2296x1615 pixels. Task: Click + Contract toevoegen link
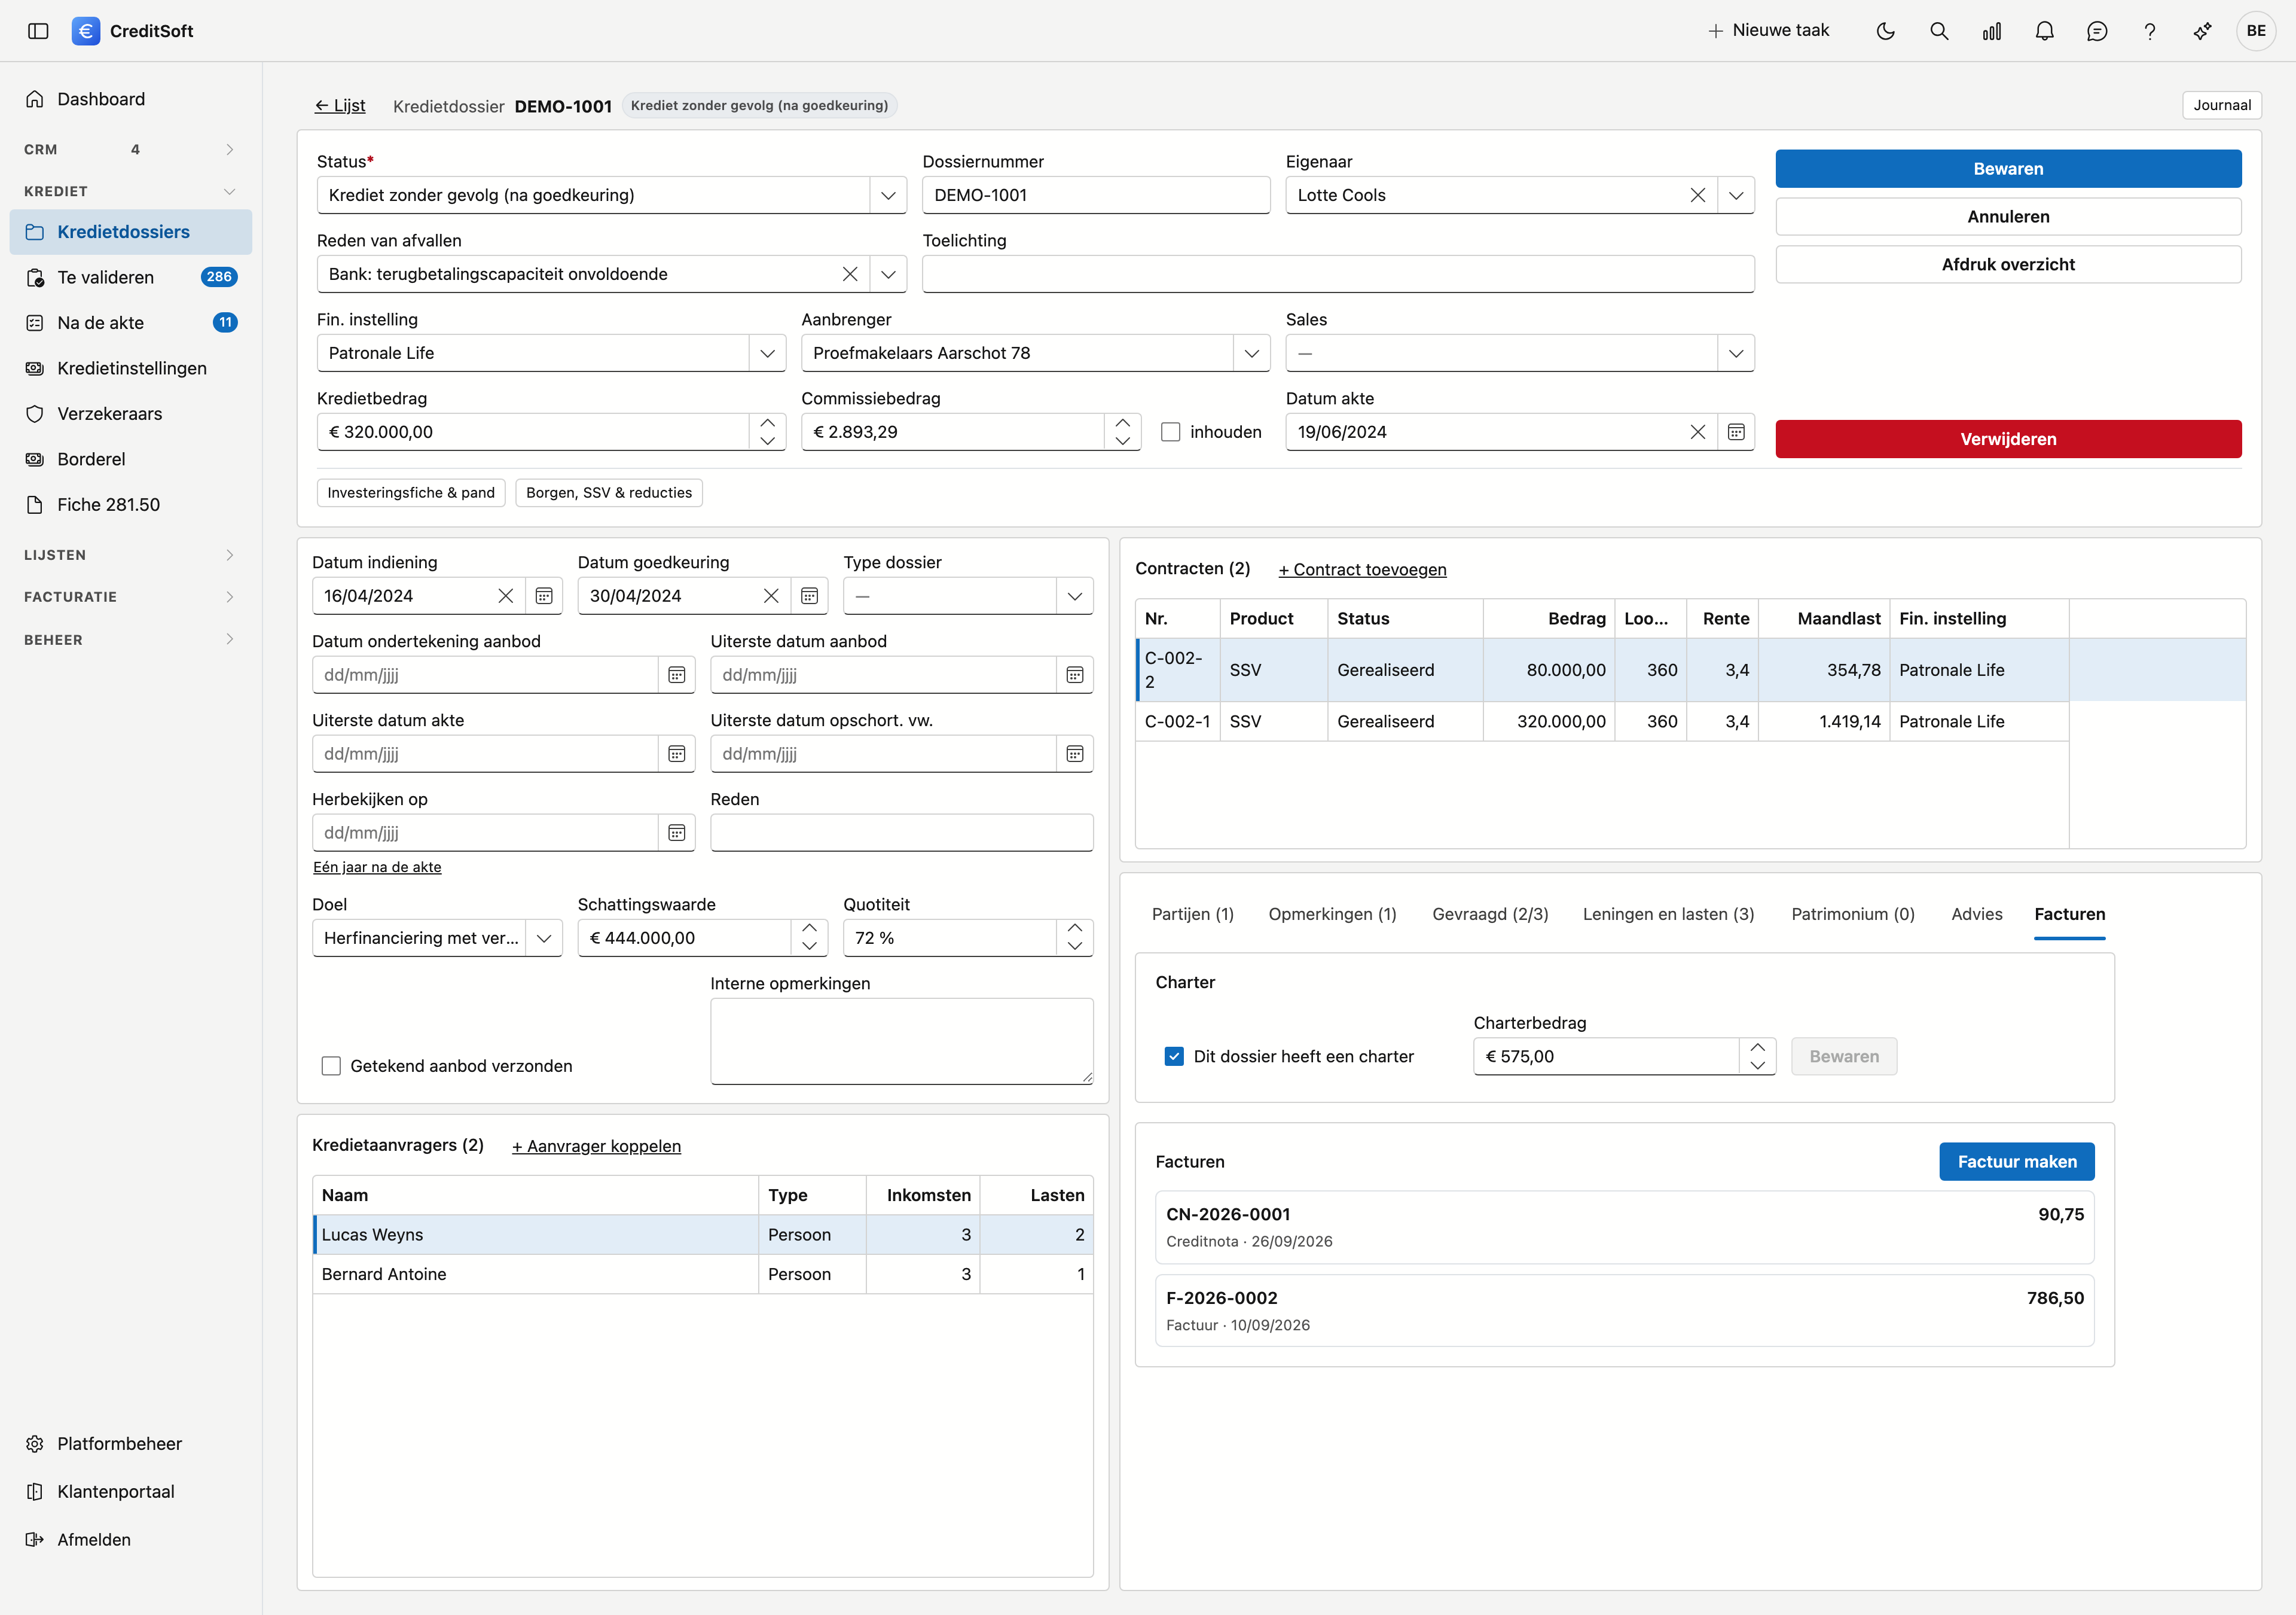1362,571
